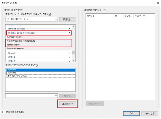Select instance ¥_TZ.TZ01

pyautogui.click(x=40, y=73)
